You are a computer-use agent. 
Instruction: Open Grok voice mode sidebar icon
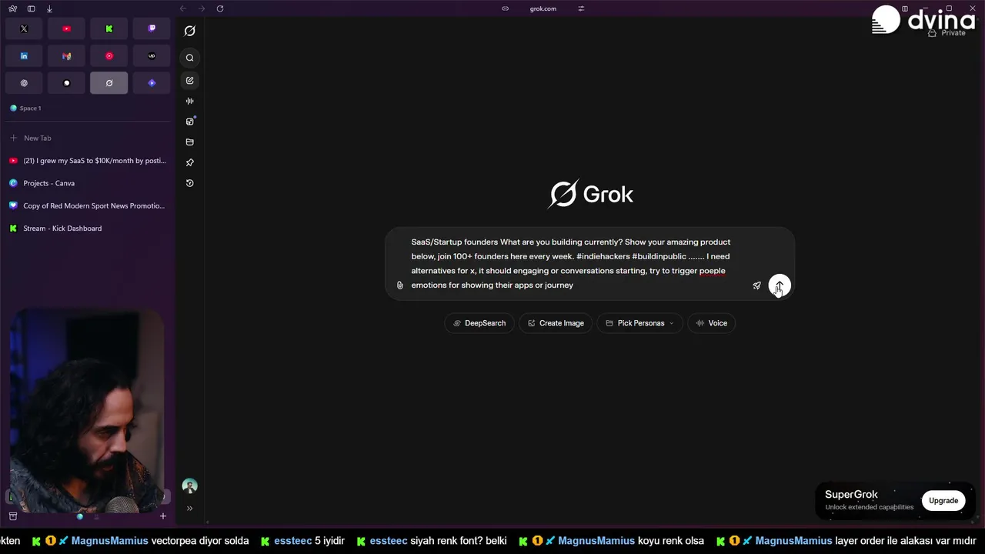tap(190, 101)
